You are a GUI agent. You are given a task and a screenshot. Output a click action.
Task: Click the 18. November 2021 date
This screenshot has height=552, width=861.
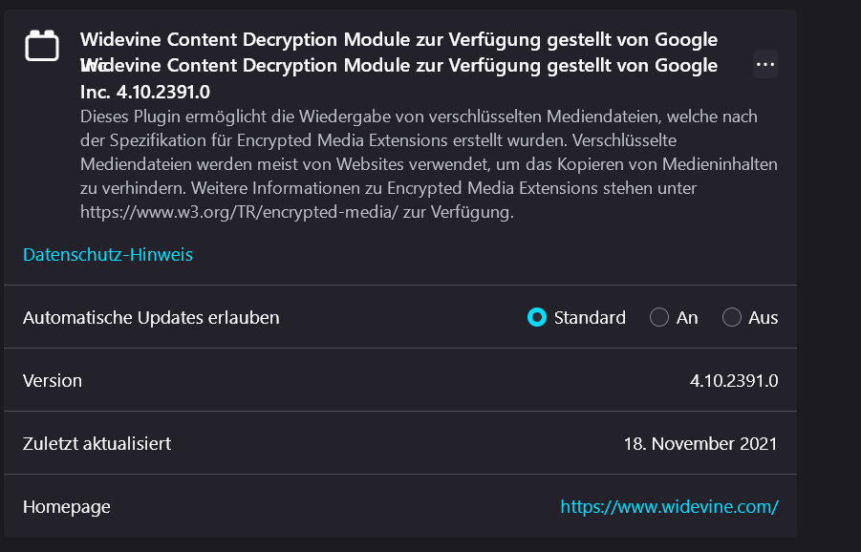700,443
